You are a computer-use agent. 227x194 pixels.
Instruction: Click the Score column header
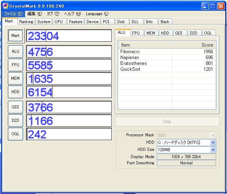pyautogui.click(x=193, y=45)
